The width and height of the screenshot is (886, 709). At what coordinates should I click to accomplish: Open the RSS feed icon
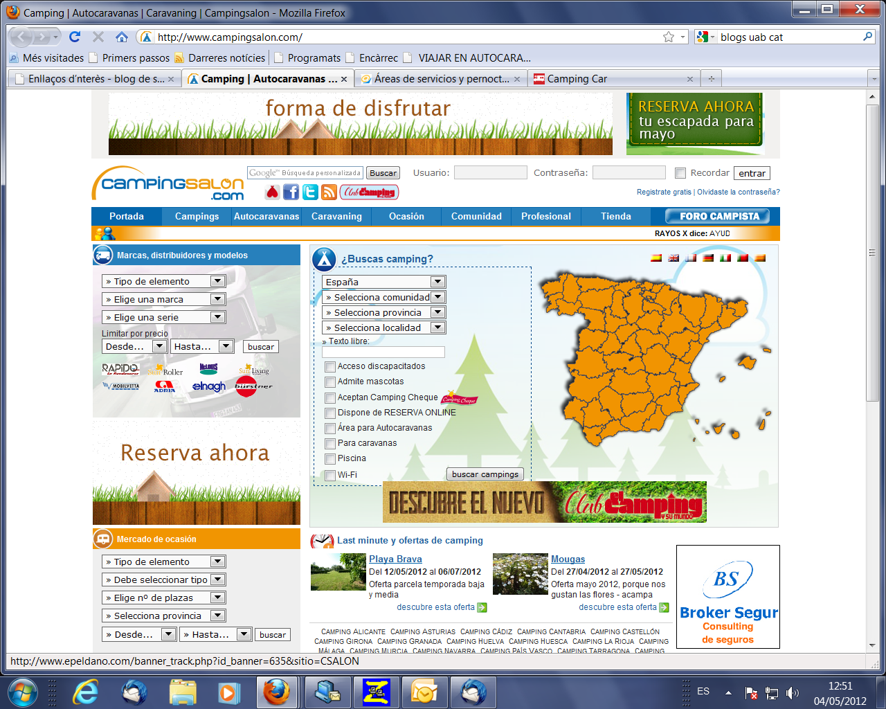click(329, 192)
